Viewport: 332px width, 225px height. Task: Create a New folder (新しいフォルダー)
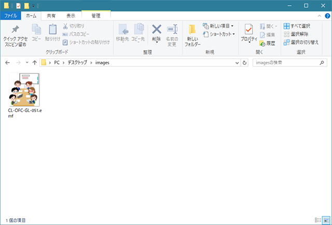[x=192, y=35]
